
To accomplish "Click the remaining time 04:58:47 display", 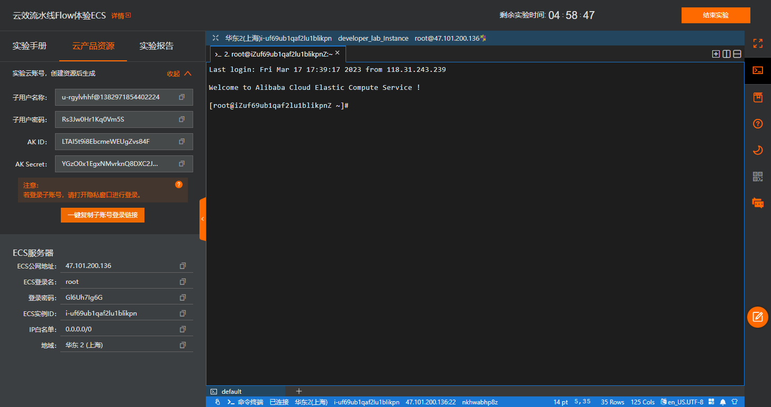I will (572, 15).
